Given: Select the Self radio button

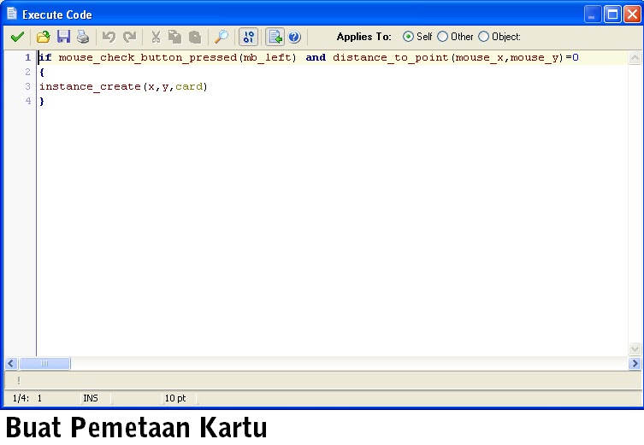Looking at the screenshot, I should click(x=408, y=37).
